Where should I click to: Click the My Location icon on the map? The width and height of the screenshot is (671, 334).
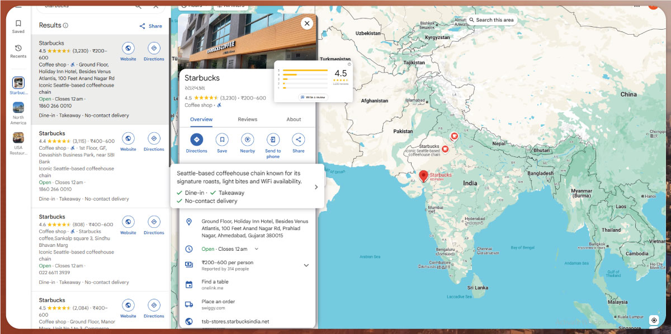click(x=654, y=320)
